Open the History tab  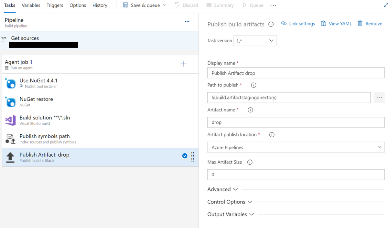tap(100, 5)
